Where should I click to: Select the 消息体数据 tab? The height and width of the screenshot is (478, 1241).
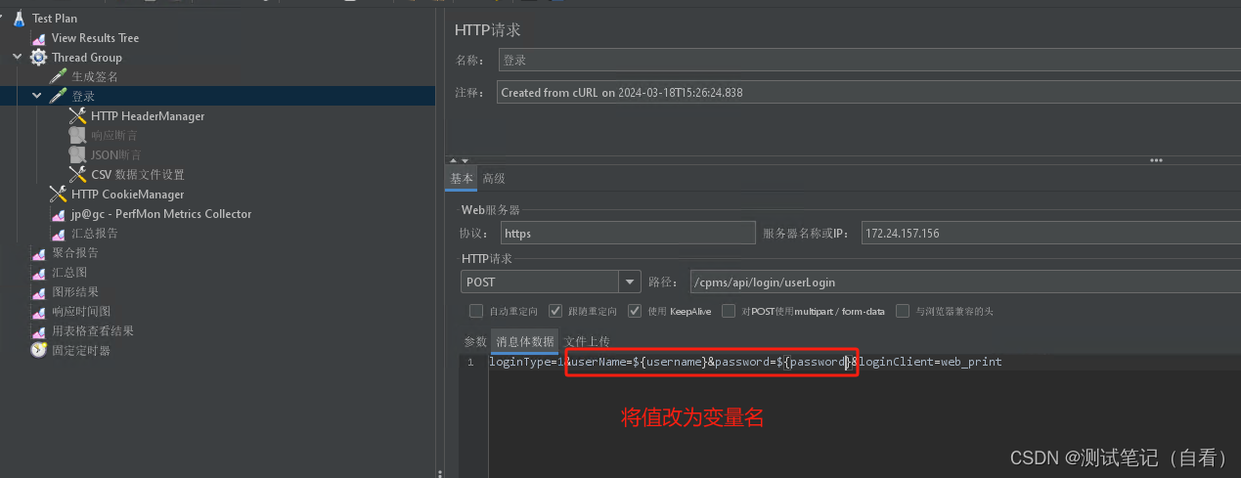click(x=525, y=341)
